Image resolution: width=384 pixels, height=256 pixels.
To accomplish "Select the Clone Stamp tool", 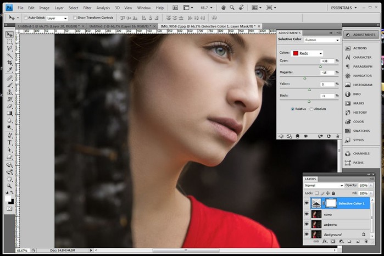I will [x=9, y=92].
